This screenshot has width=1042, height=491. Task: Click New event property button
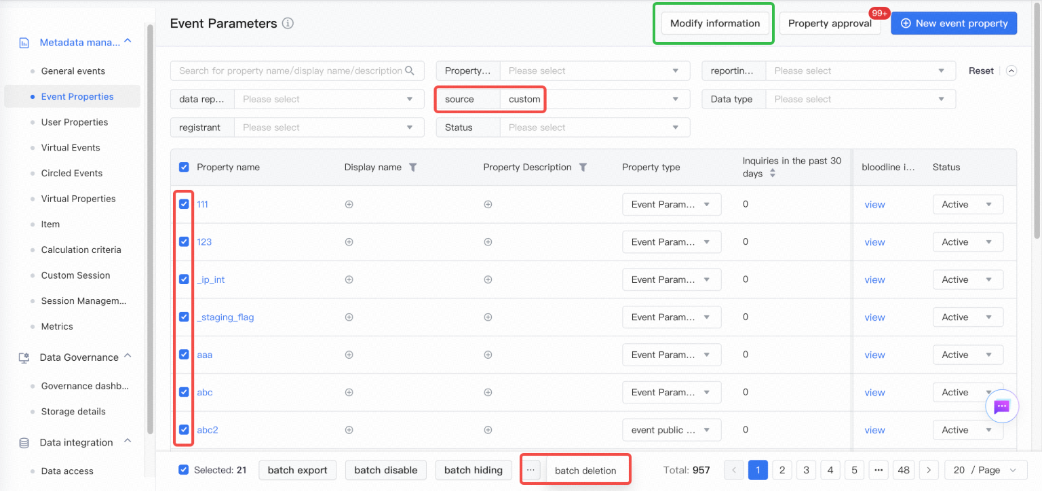(954, 23)
